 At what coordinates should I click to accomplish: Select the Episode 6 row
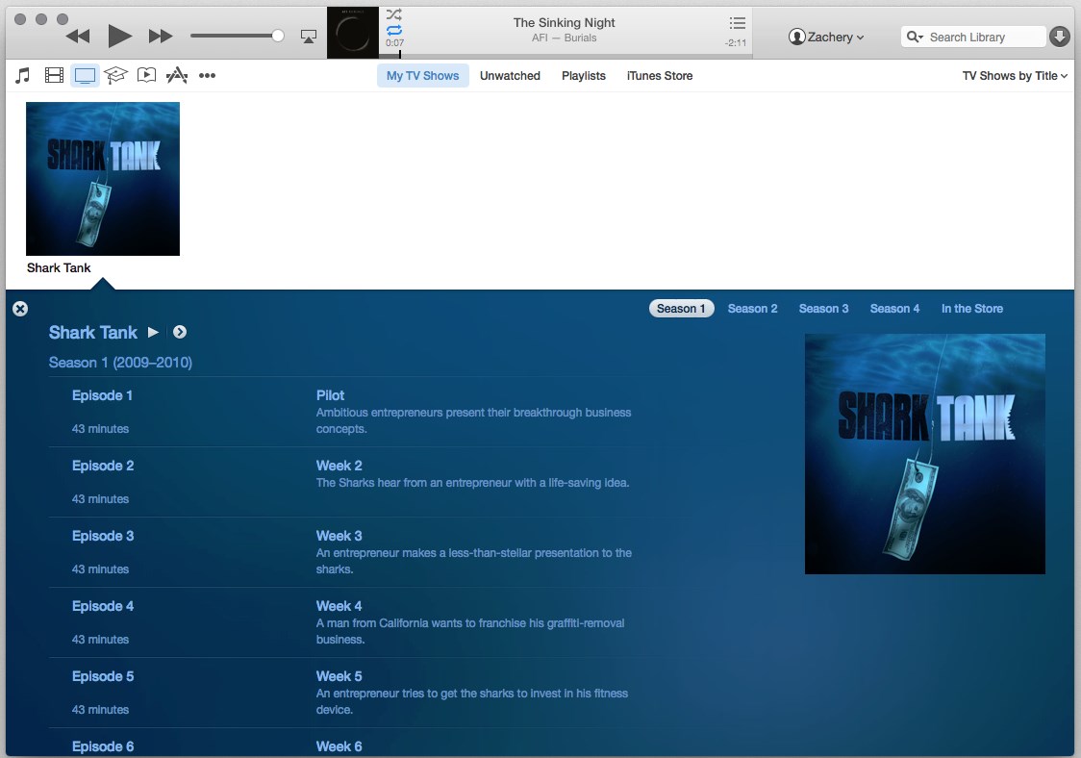(352, 744)
